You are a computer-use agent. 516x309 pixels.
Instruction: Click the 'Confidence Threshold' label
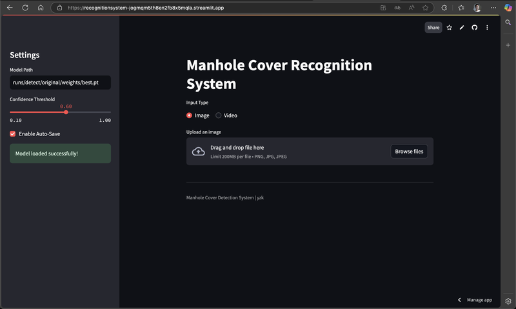coord(32,99)
